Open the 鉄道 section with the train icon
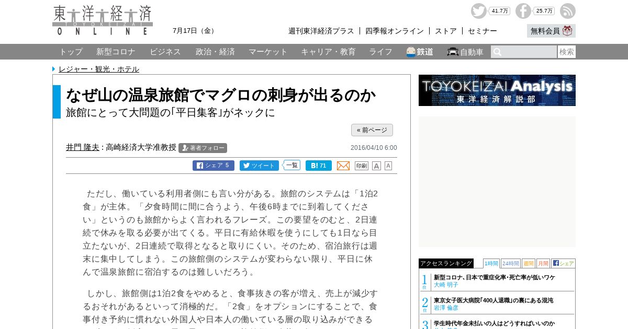 click(x=420, y=52)
